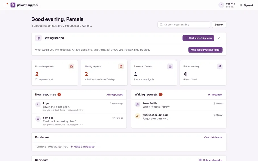This screenshot has height=161, width=258.
Task: Click Sam Lee's SL avatar
Action: click(x=38, y=119)
